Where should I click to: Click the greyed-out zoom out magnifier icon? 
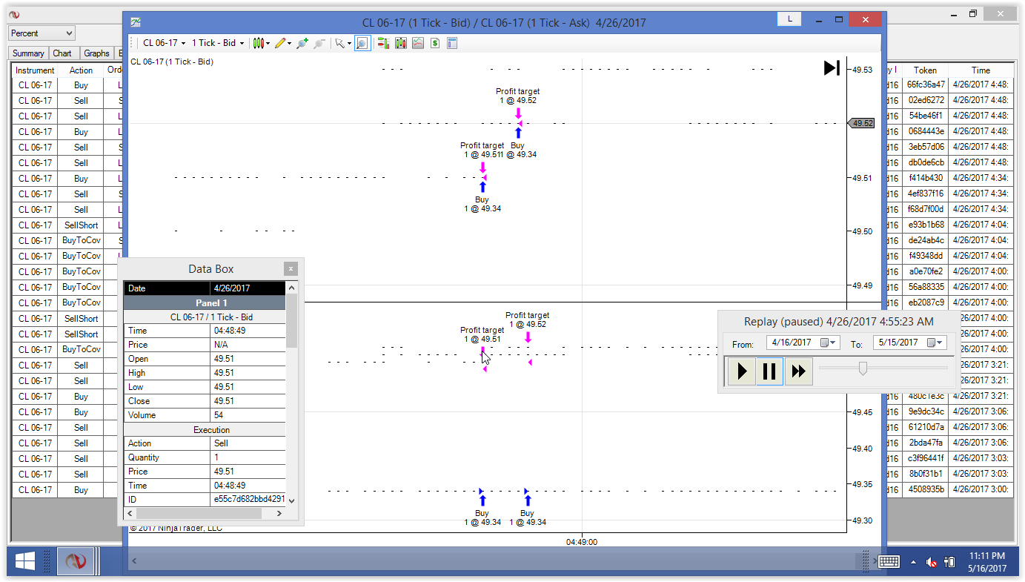(319, 43)
